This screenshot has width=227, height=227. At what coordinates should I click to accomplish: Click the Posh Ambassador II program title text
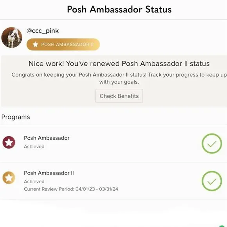click(x=49, y=173)
